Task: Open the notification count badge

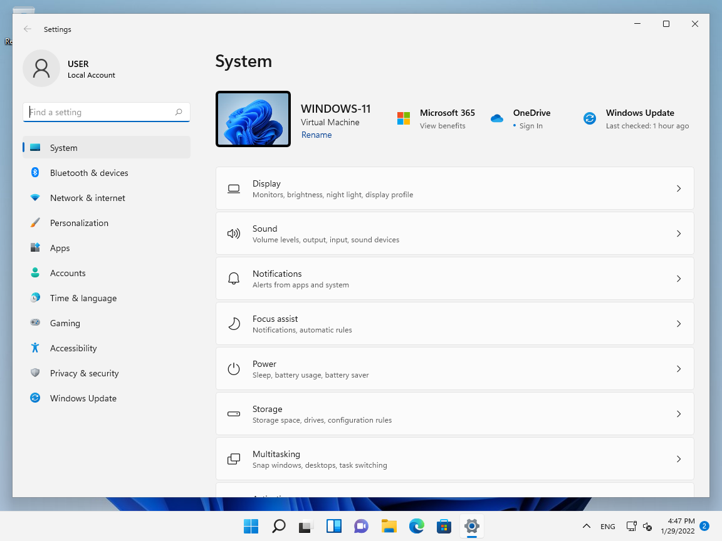Action: 704,526
